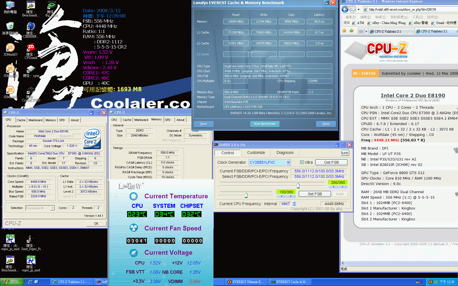
Task: Click the upper 286/380 FSB slider handle
Action: [298, 186]
